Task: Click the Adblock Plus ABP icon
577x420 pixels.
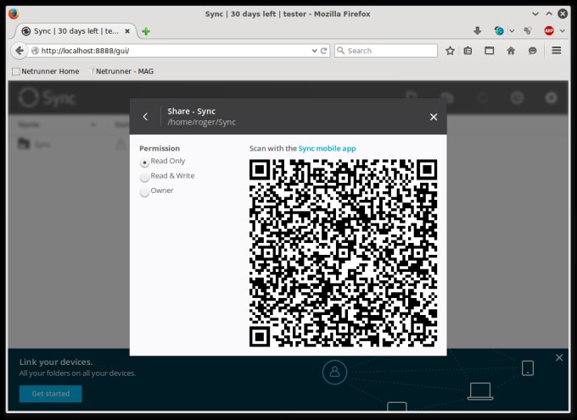Action: tap(549, 30)
